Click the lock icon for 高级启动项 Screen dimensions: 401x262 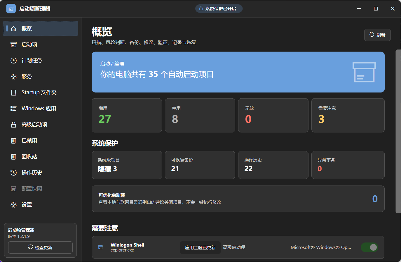click(x=13, y=125)
